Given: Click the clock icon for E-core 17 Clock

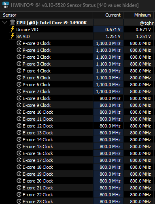Looking at the screenshot, I should 19,160.
